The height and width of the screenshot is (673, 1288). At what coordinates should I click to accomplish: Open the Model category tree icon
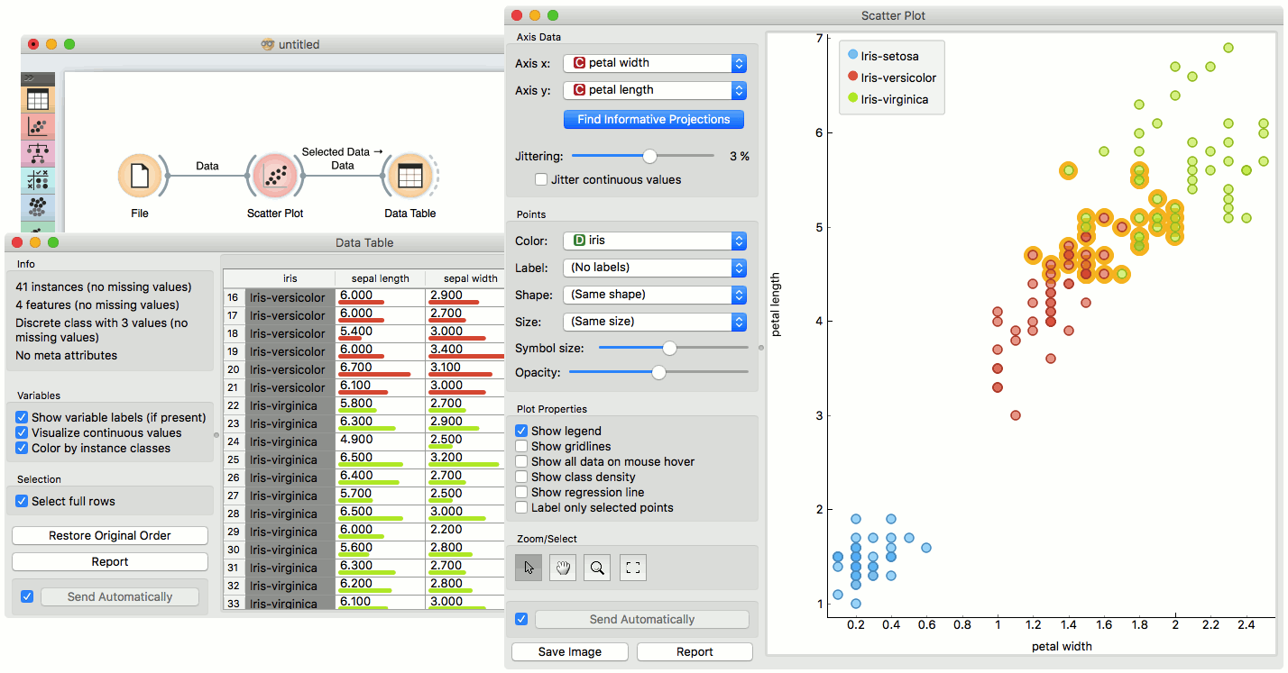click(38, 153)
